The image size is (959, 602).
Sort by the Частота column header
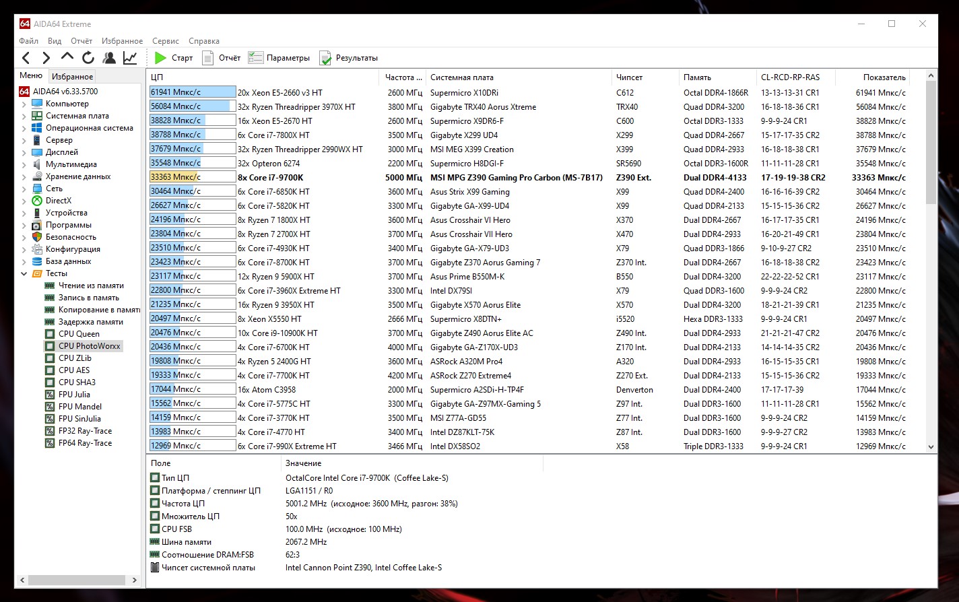click(402, 77)
